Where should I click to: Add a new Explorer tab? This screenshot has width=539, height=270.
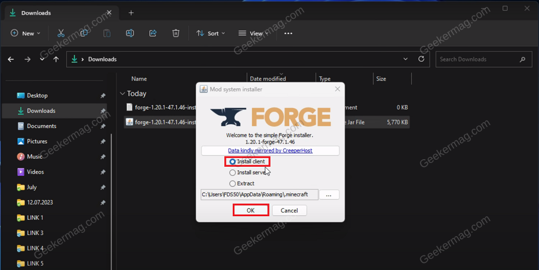tap(131, 13)
